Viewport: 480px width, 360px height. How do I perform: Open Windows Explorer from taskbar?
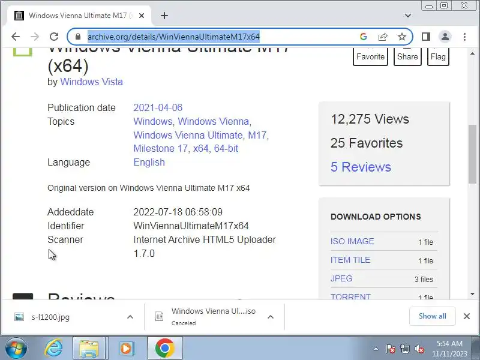[x=89, y=348]
